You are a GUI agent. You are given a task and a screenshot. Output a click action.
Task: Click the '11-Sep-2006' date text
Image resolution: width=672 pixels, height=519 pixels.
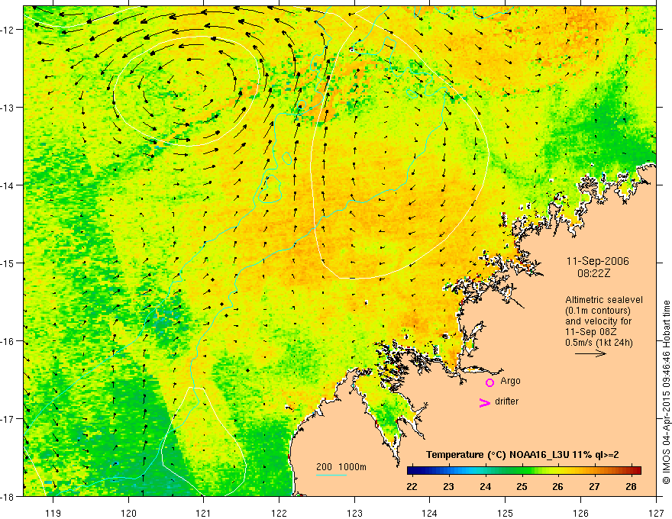click(x=597, y=261)
